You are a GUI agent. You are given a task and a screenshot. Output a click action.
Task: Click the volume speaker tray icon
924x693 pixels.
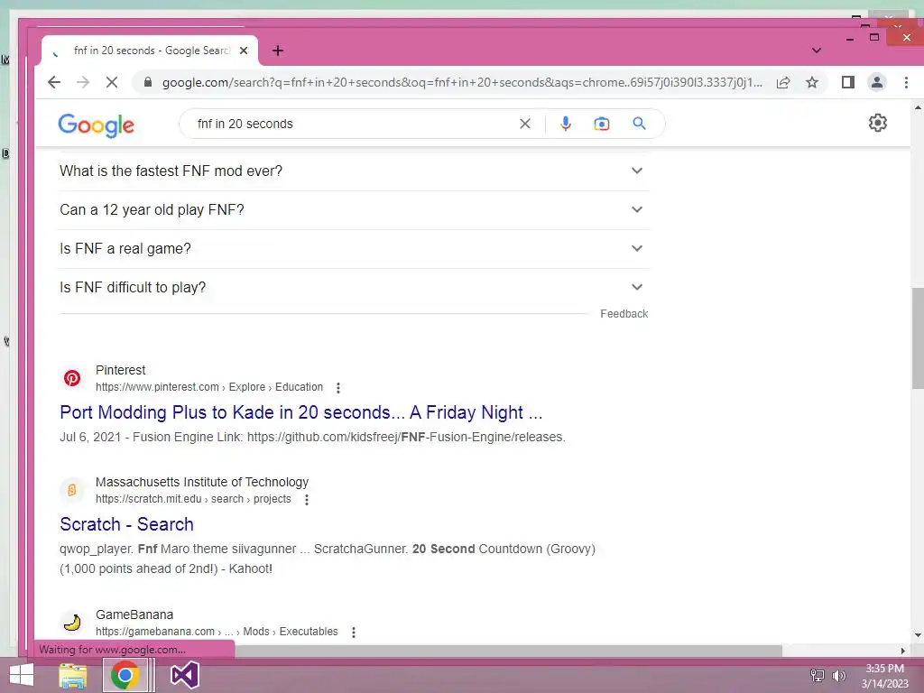tap(838, 676)
